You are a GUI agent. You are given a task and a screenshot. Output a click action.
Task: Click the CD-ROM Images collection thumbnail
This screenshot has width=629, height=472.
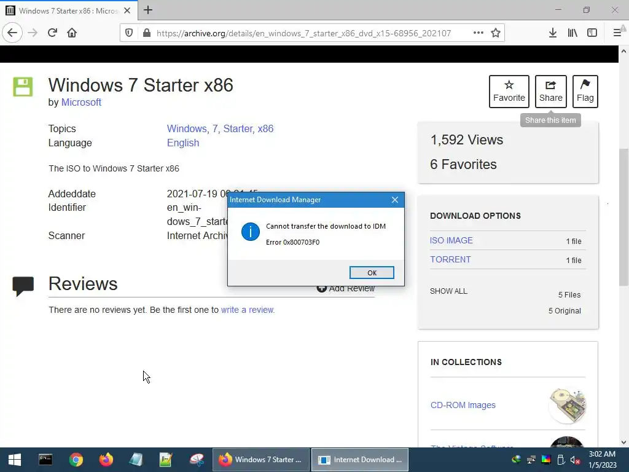(567, 406)
